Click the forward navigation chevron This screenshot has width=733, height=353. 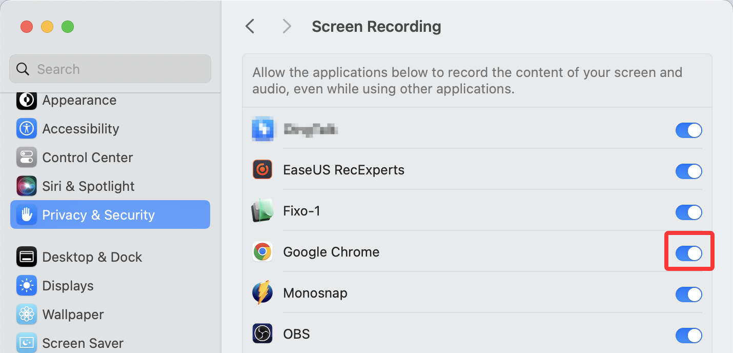coord(287,26)
